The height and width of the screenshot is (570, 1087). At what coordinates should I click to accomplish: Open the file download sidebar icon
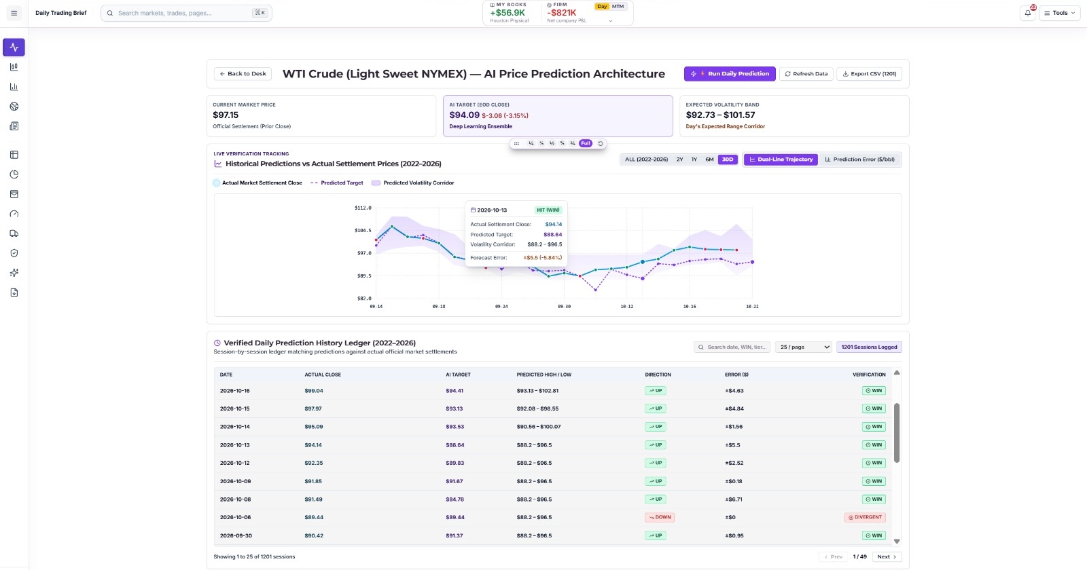pos(14,292)
